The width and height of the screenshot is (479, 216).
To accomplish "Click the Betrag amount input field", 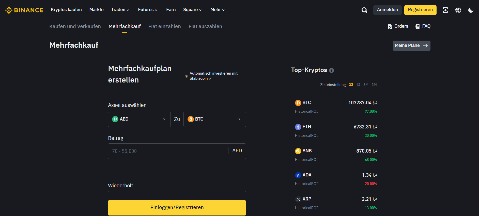I will (177, 151).
